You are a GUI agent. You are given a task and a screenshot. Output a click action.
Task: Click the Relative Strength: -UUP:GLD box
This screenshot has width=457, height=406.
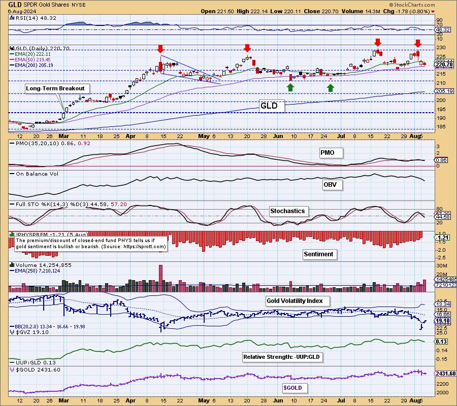(282, 357)
